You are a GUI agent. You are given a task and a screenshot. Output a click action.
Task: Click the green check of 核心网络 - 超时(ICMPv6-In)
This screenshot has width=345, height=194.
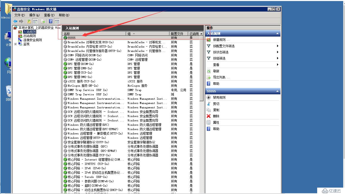pos(65,186)
